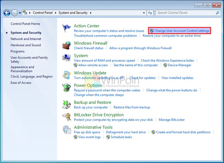
Task: Open the Windows Update heading
Action: click(x=90, y=73)
